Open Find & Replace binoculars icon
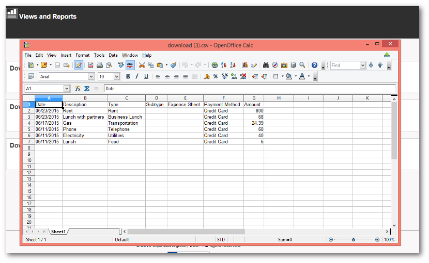 pyautogui.click(x=266, y=65)
